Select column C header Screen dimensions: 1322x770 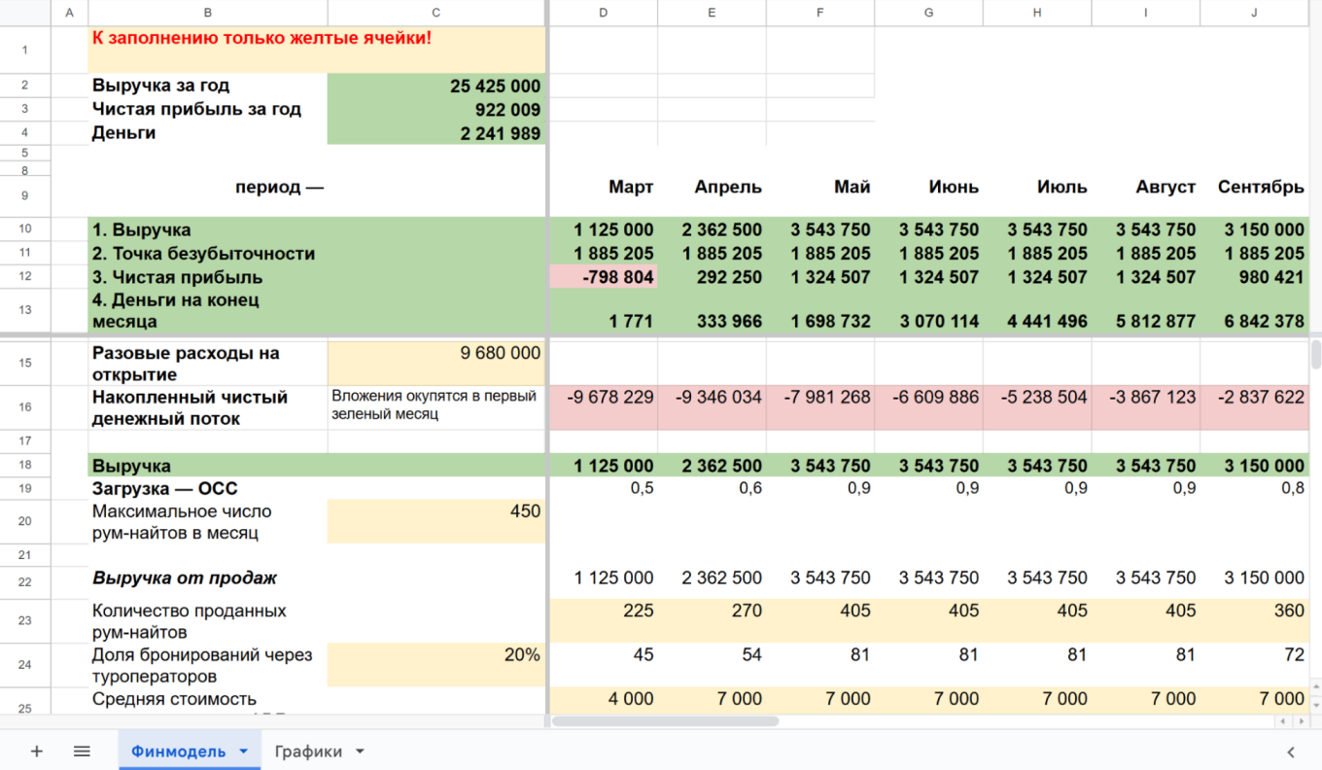[x=436, y=13]
